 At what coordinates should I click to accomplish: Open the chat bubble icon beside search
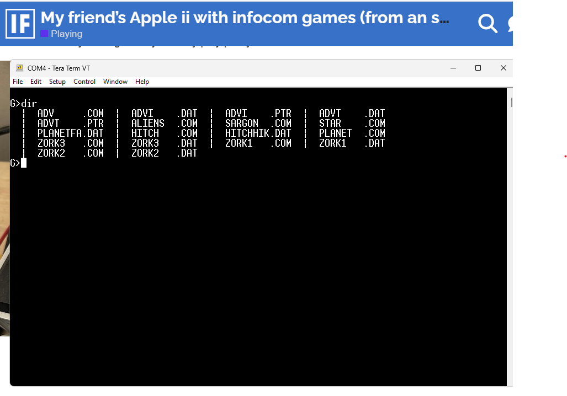[509, 24]
